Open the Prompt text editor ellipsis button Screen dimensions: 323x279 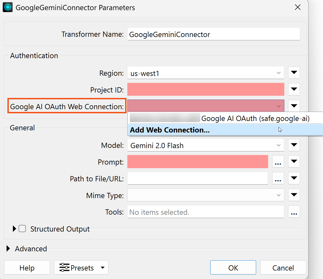click(278, 162)
